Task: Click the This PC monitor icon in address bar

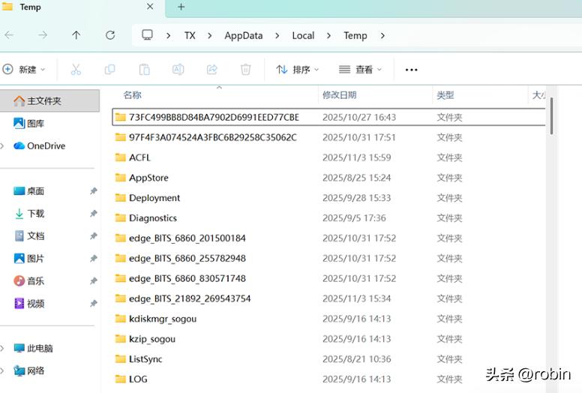Action: coord(147,35)
